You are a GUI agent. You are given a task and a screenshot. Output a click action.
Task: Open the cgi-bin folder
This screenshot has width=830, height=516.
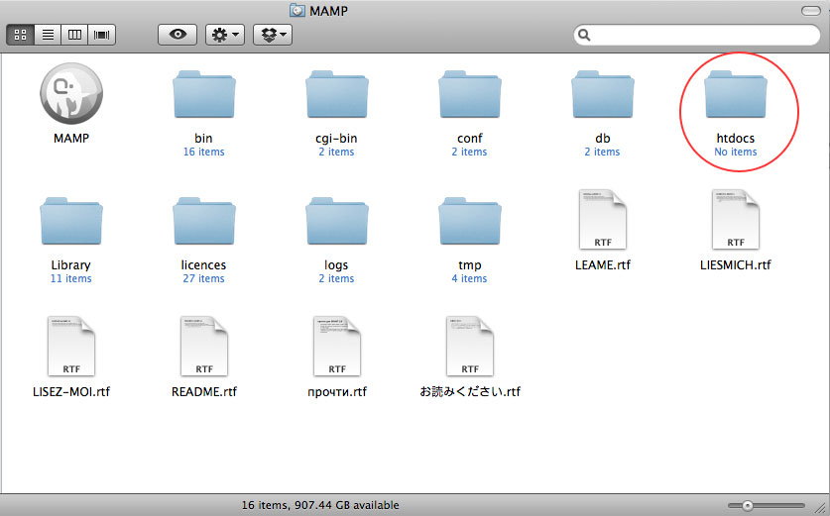[336, 97]
